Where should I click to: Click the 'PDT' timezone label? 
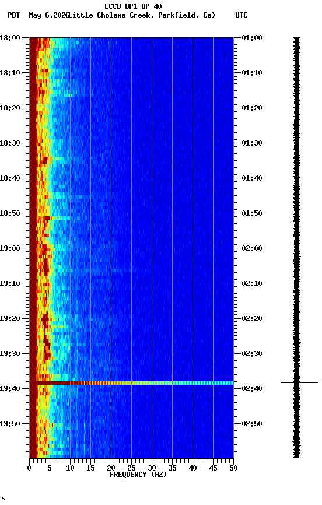[14, 15]
